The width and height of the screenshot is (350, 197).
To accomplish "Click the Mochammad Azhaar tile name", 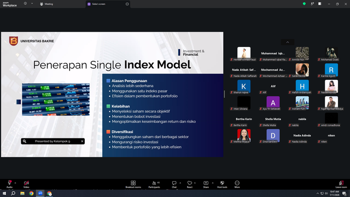I will pos(273,70).
